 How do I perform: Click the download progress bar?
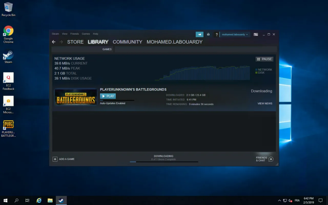(163, 162)
